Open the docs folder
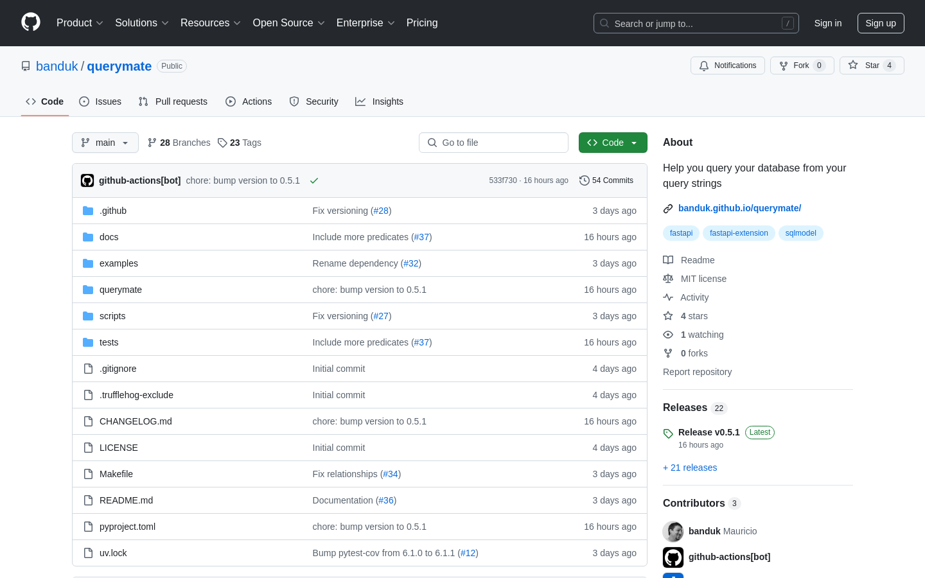The image size is (925, 578). pos(109,237)
